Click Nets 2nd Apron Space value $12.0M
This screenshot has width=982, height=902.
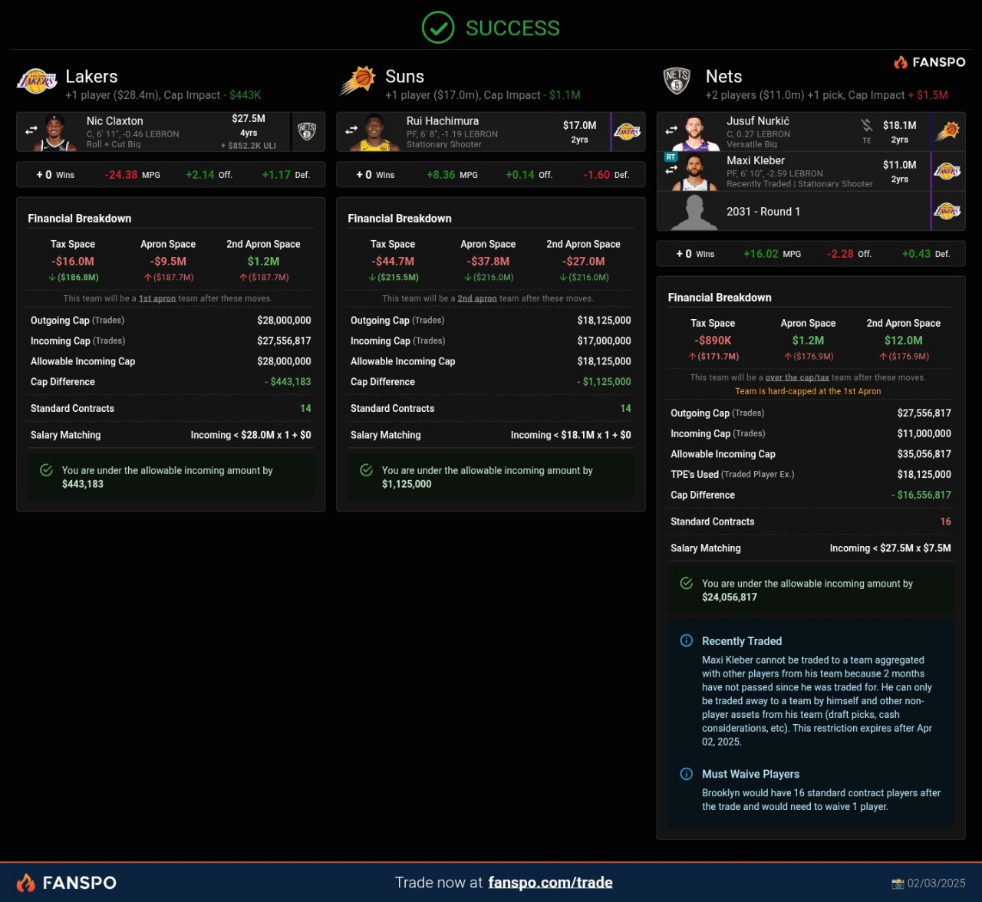(904, 341)
